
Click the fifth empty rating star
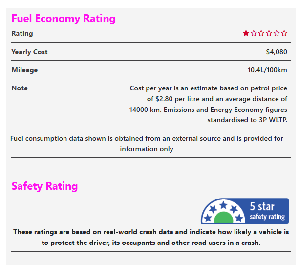coord(277,33)
